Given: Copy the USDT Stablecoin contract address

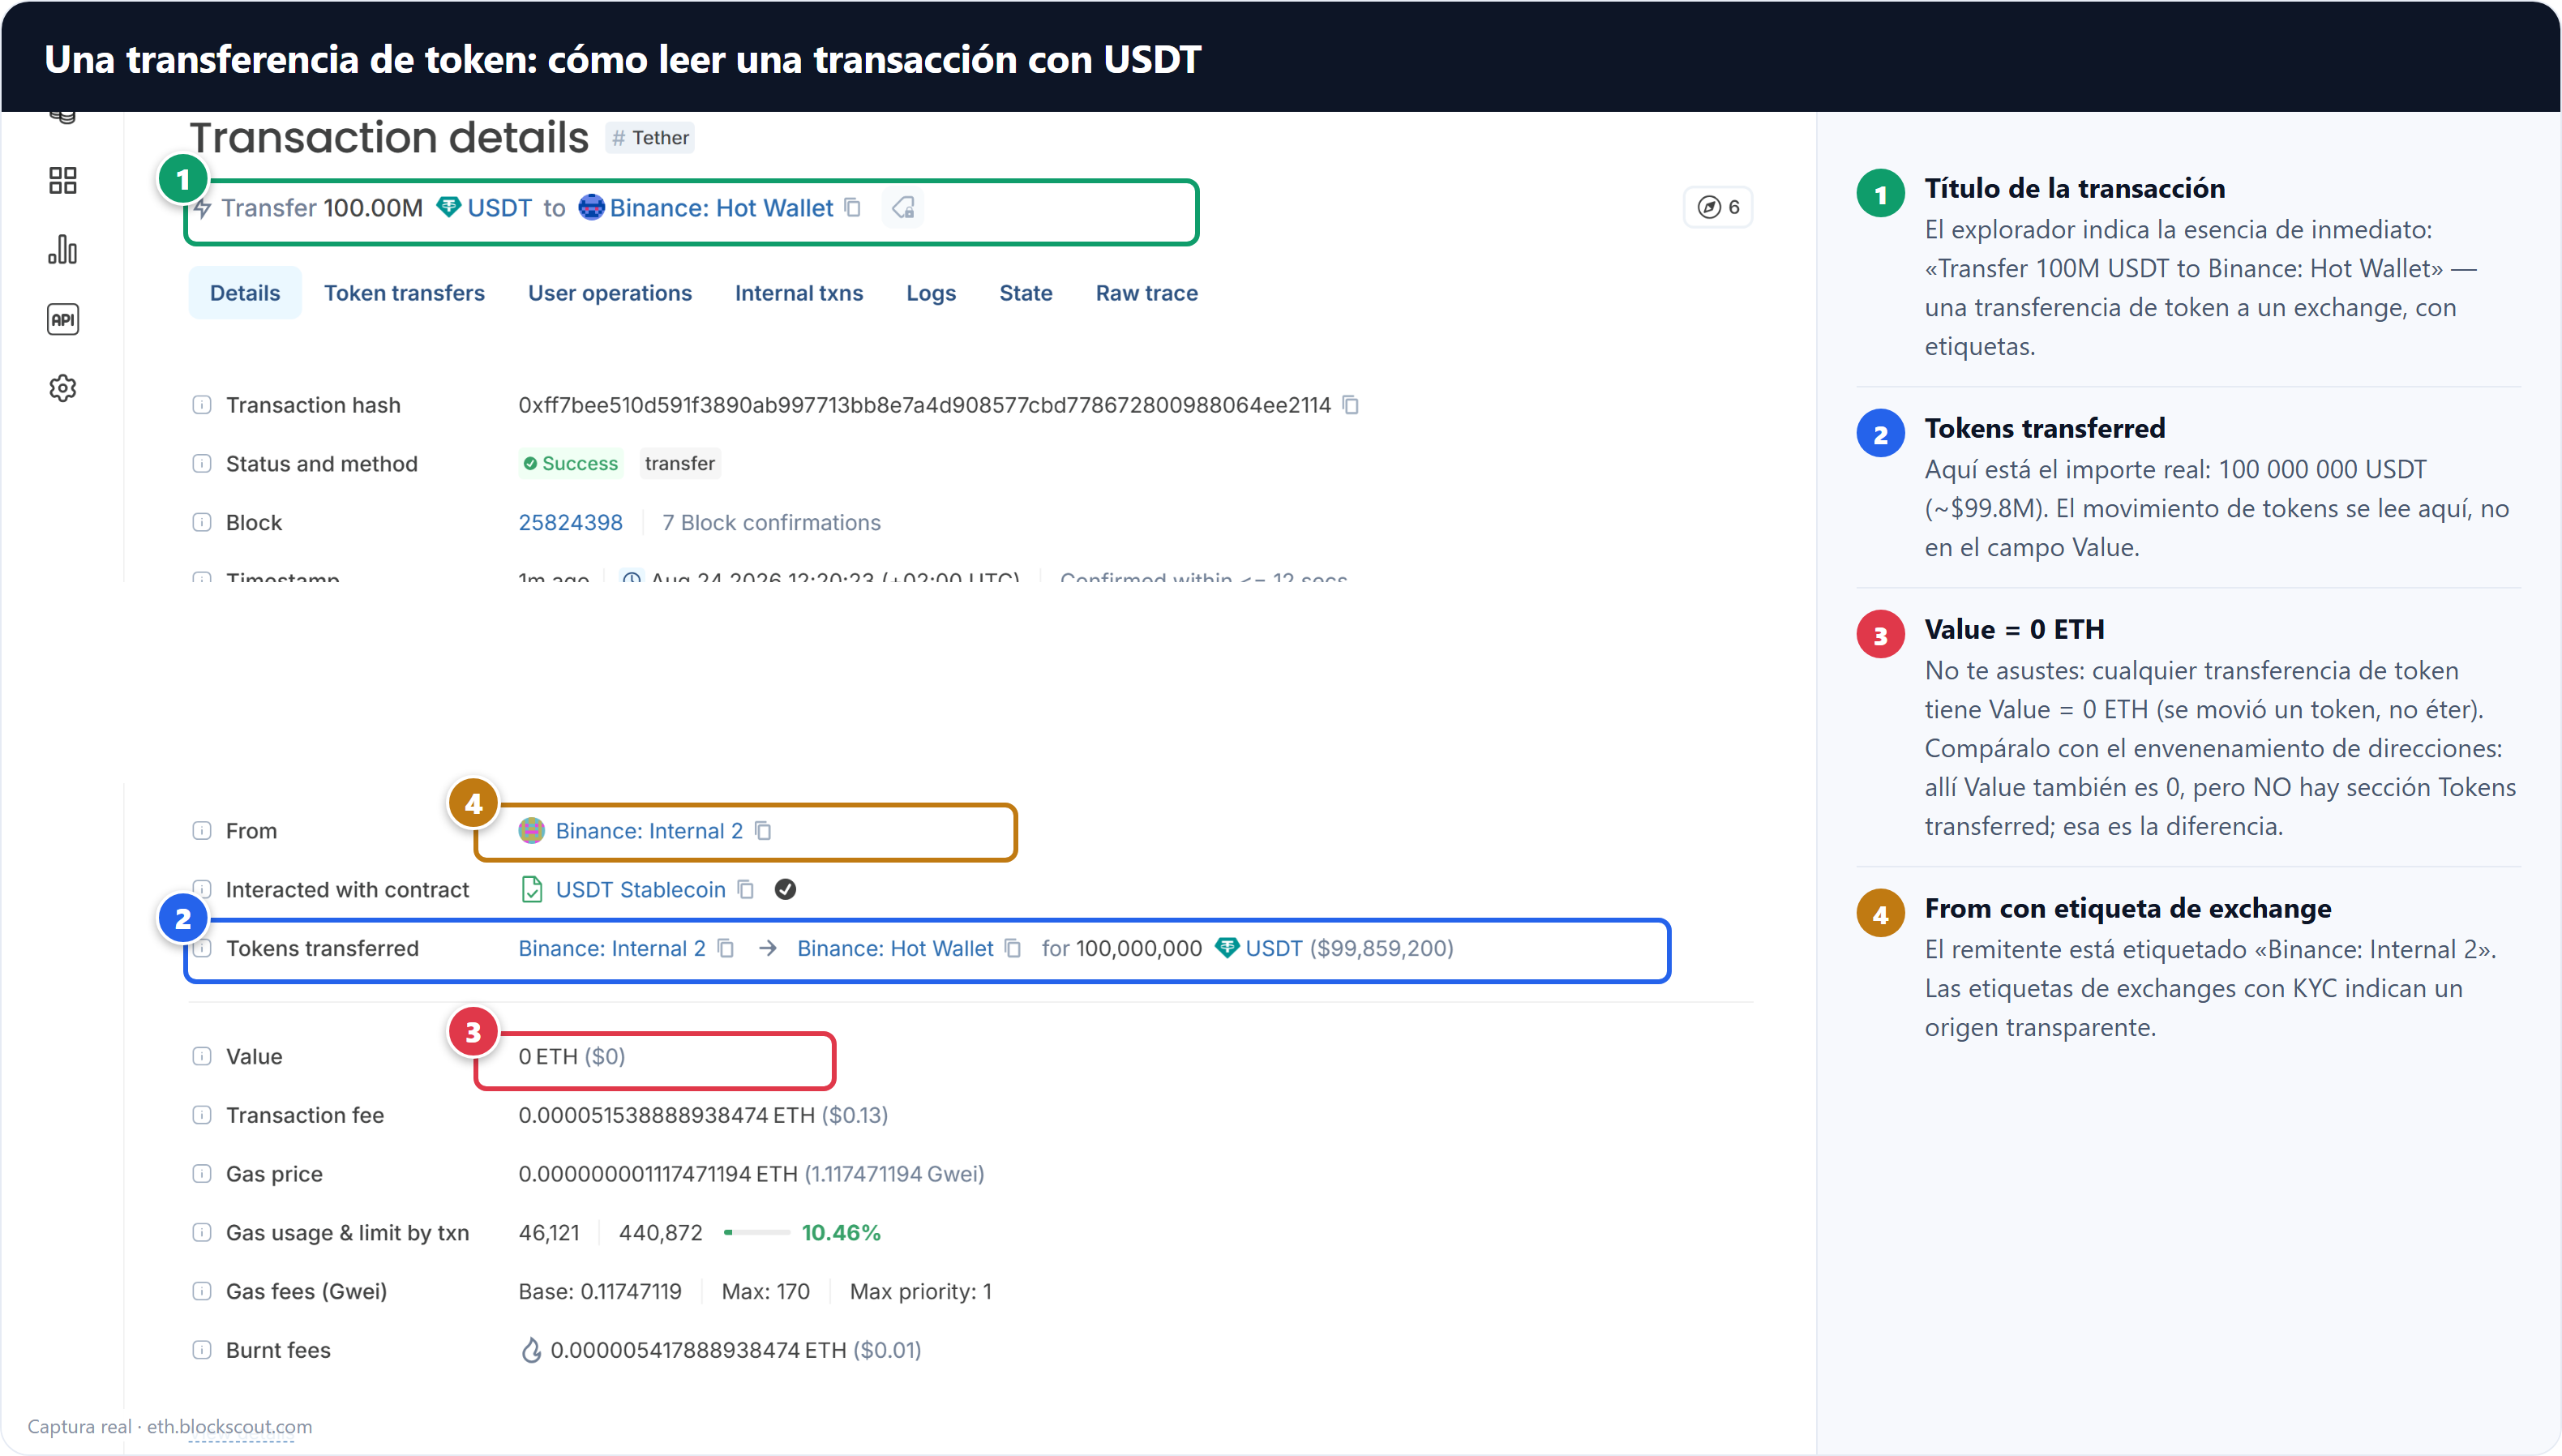Looking at the screenshot, I should click(x=746, y=889).
